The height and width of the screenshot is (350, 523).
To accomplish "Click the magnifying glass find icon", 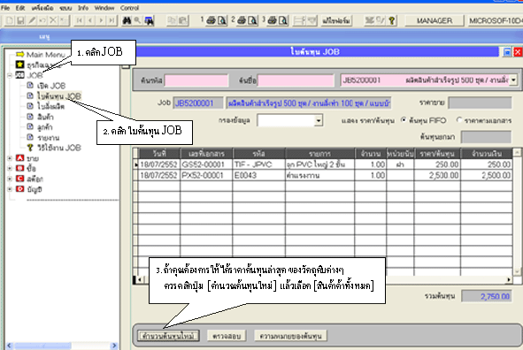I will [137, 20].
